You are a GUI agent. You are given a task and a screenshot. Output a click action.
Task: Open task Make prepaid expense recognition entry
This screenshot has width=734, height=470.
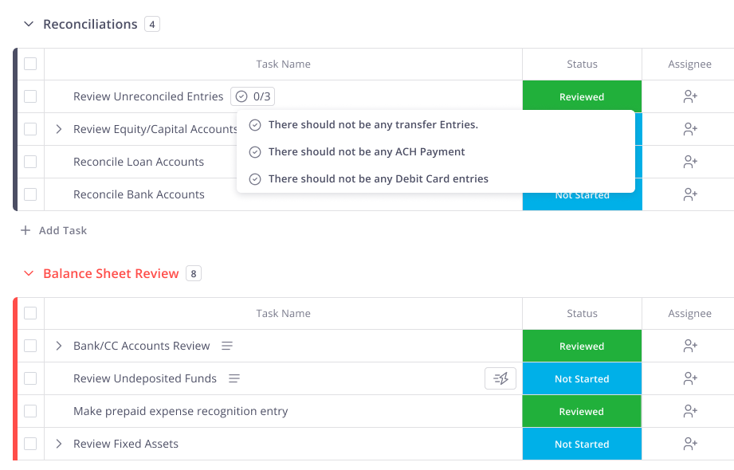pos(181,411)
